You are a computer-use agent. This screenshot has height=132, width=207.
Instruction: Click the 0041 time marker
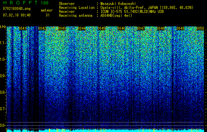(x=22, y=28)
